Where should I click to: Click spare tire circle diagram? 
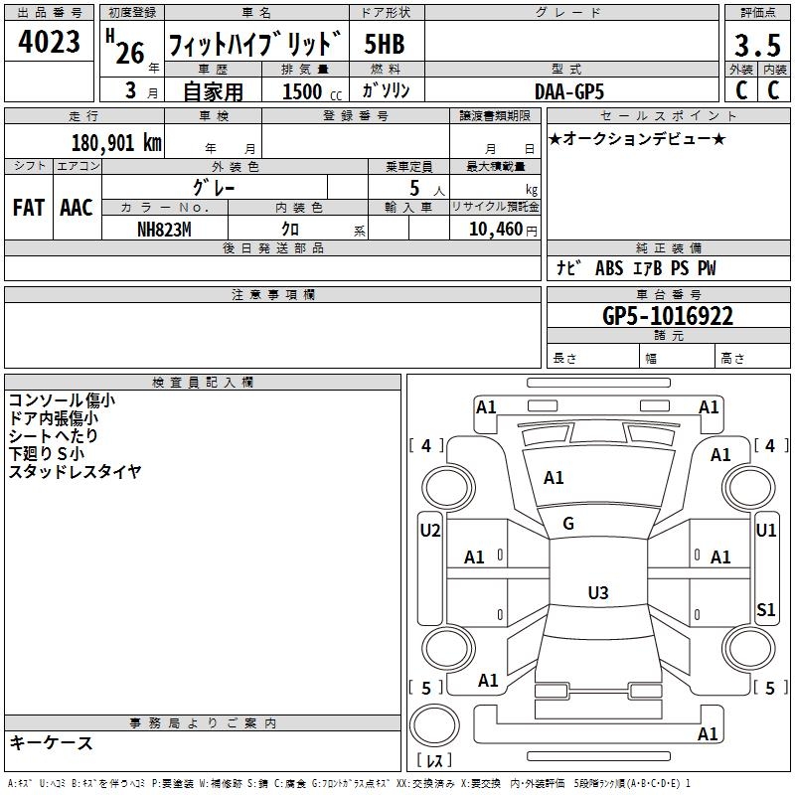pos(434,725)
